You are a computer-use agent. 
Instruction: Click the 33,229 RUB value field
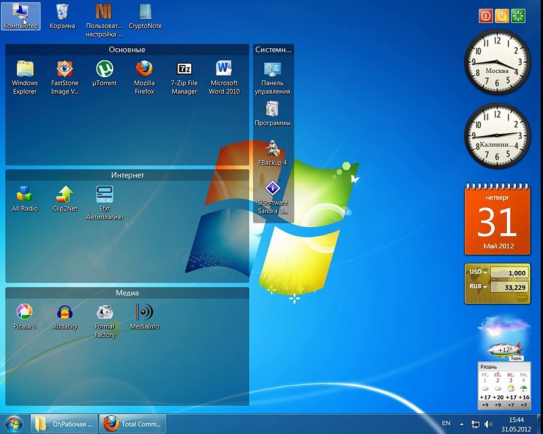click(509, 288)
